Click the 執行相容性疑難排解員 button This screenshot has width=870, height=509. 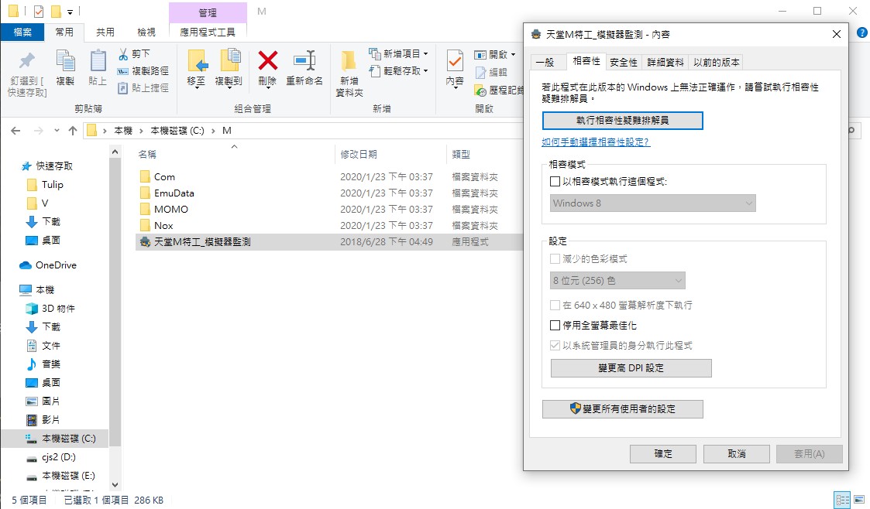click(623, 121)
